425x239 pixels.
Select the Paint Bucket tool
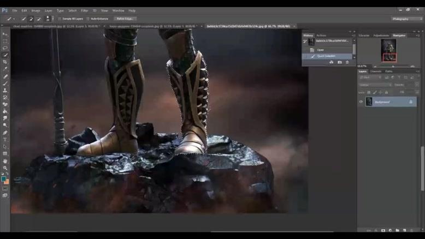(5, 111)
